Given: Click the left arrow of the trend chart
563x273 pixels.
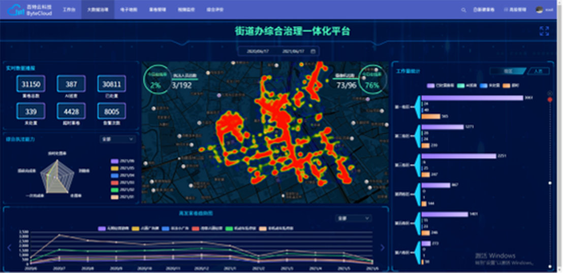Looking at the screenshot, I should pos(9,248).
